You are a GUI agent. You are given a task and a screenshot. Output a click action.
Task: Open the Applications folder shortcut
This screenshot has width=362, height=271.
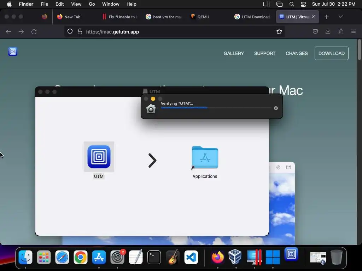tap(205, 157)
